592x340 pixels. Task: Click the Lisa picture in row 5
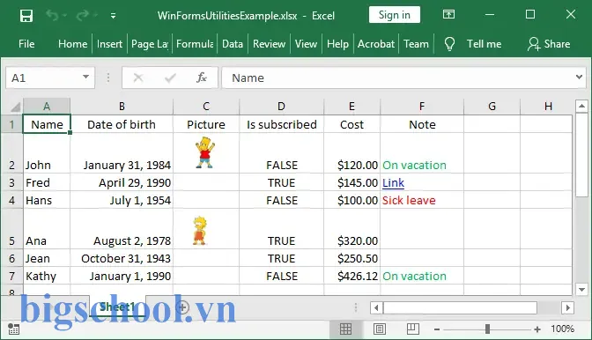click(199, 231)
